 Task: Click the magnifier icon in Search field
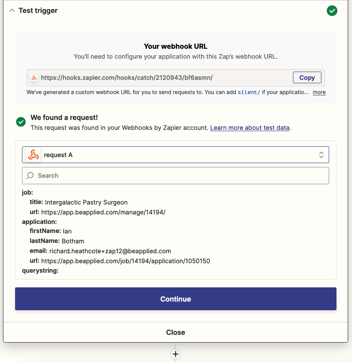30,176
